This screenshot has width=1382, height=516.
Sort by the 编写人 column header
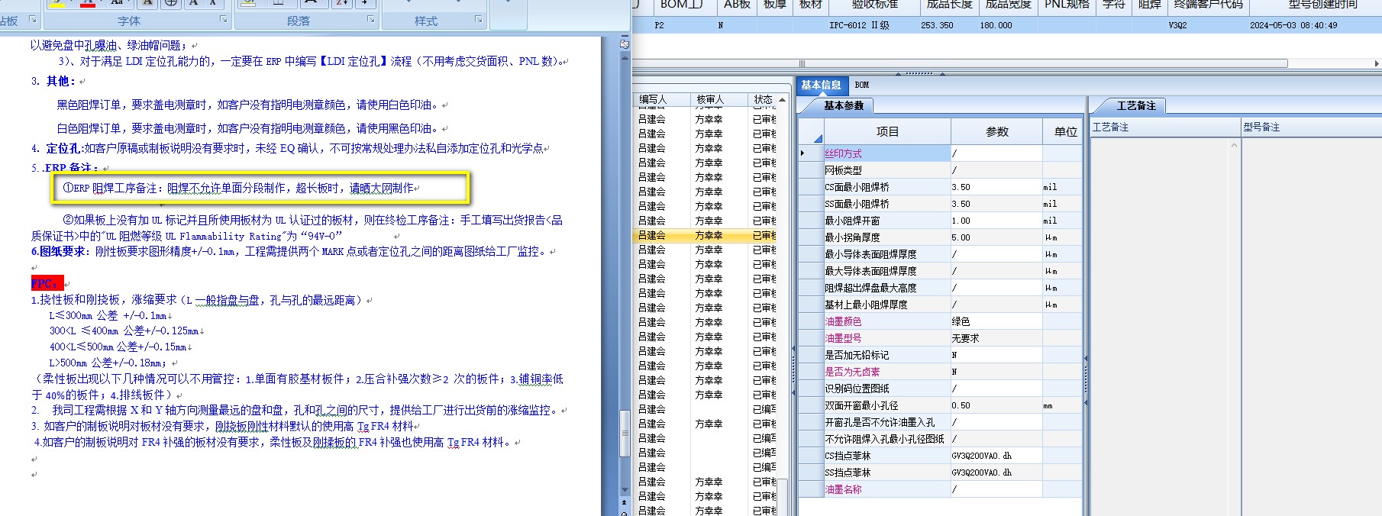pyautogui.click(x=660, y=99)
